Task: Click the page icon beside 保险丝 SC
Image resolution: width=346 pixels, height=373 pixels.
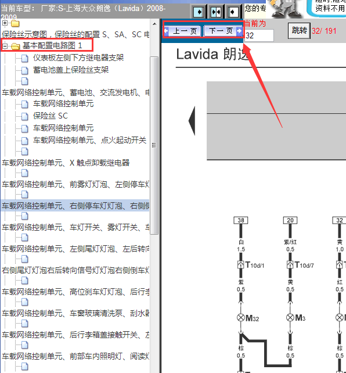Action: [25, 116]
